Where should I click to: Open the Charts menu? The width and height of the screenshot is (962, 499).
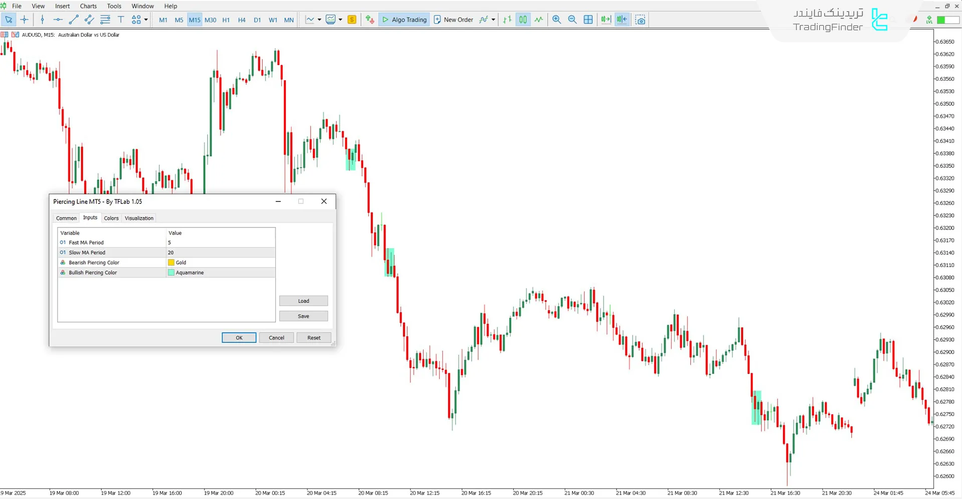(x=88, y=6)
